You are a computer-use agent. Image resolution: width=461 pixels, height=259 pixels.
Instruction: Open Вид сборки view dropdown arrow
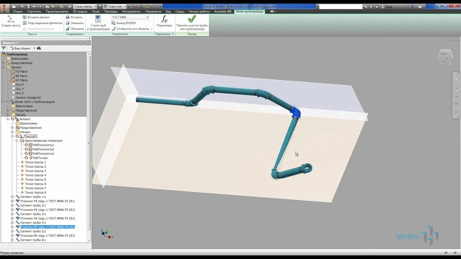[x=34, y=48]
